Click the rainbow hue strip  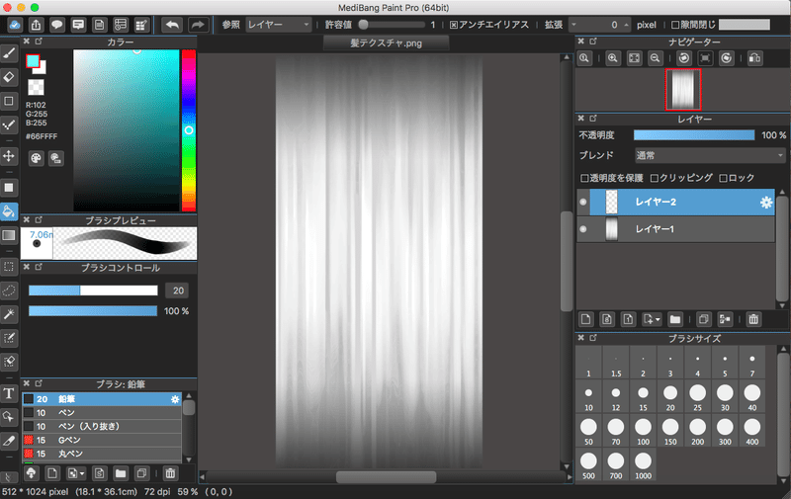click(x=189, y=130)
